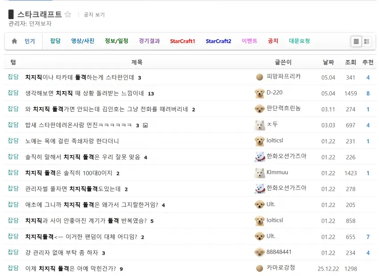Select the 정보/일정 tab
The height and width of the screenshot is (276, 379).
116,41
